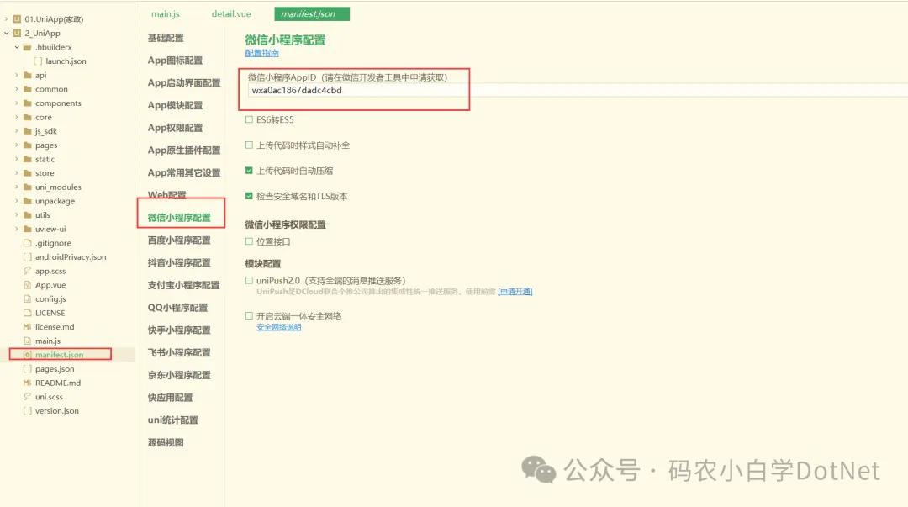
Task: Click the 01.UniApp project icon
Action: point(18,19)
